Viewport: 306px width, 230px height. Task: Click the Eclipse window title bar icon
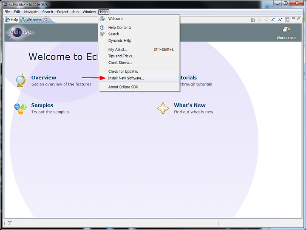5,4
